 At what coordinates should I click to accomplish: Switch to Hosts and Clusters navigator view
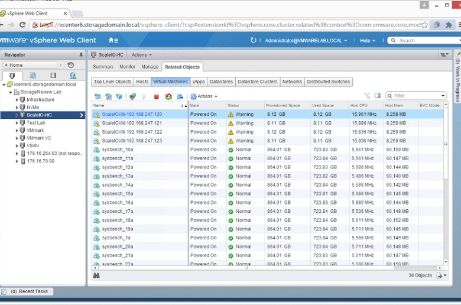[12, 76]
